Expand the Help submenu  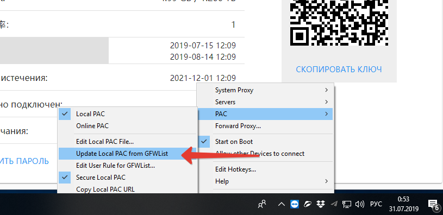[x=265, y=181]
